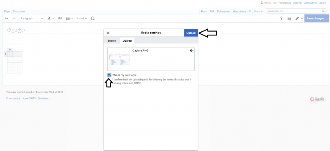Open the Discussion tab

[19, 12]
